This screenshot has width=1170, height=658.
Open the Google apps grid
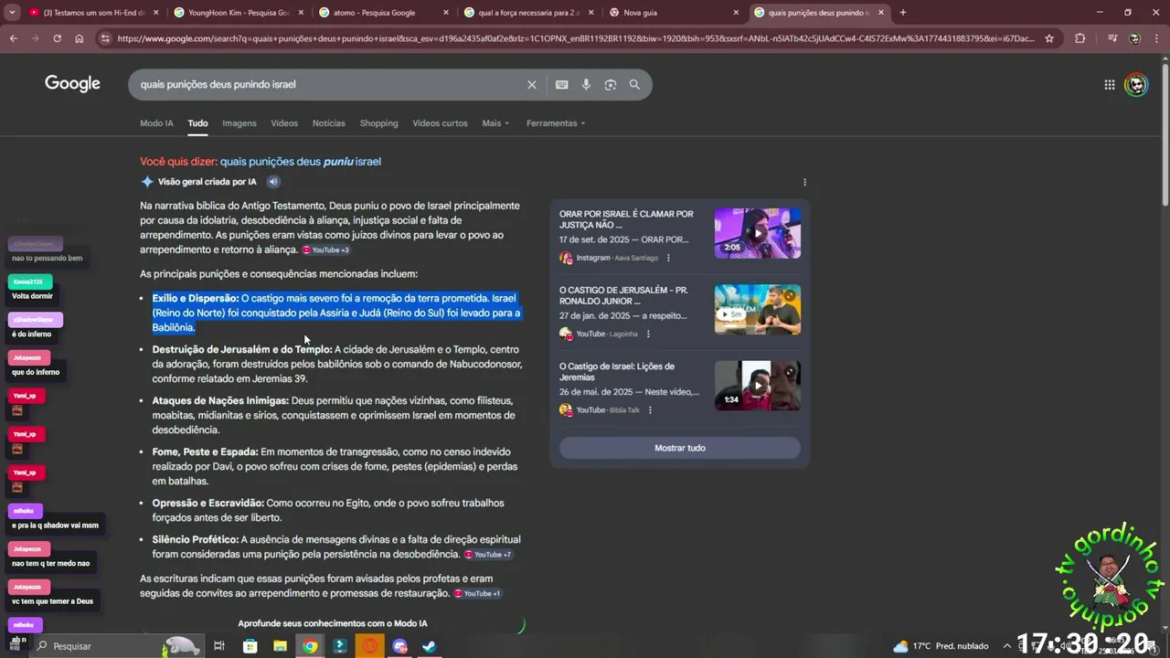click(1109, 84)
